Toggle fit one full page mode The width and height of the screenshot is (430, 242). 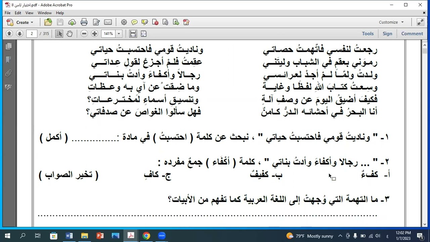pyautogui.click(x=144, y=34)
